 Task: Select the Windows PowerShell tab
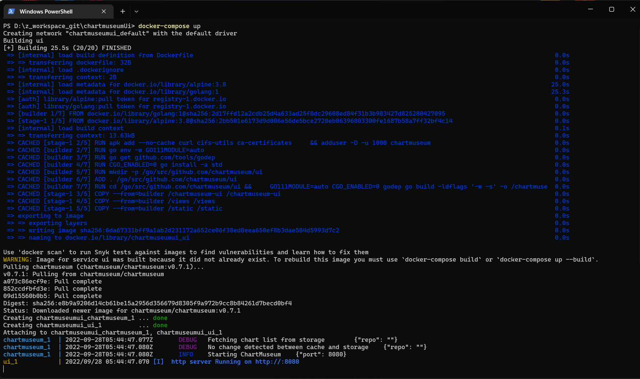click(58, 11)
